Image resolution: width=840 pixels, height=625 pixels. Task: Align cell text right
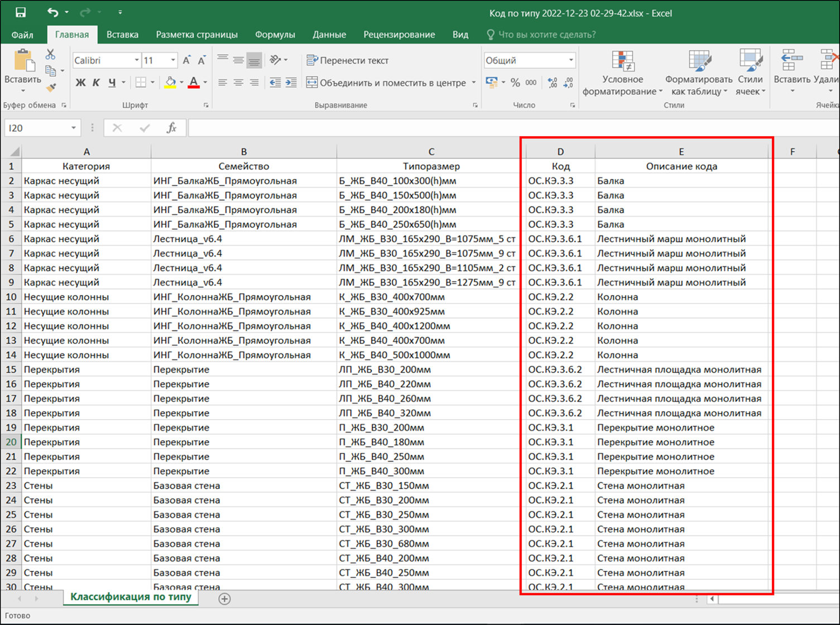click(254, 83)
